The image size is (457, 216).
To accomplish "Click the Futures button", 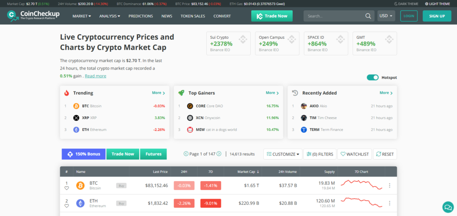I will coord(154,154).
